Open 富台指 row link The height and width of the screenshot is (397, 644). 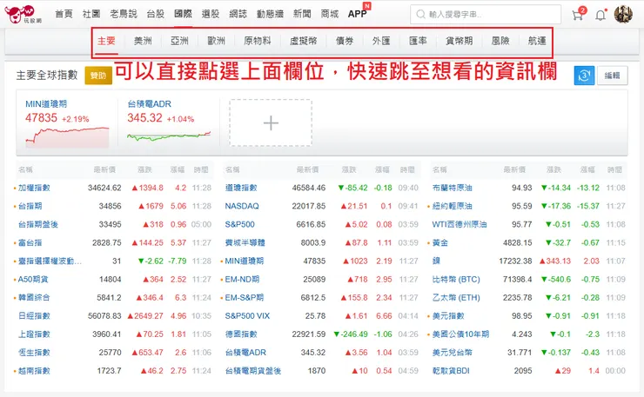[30, 242]
